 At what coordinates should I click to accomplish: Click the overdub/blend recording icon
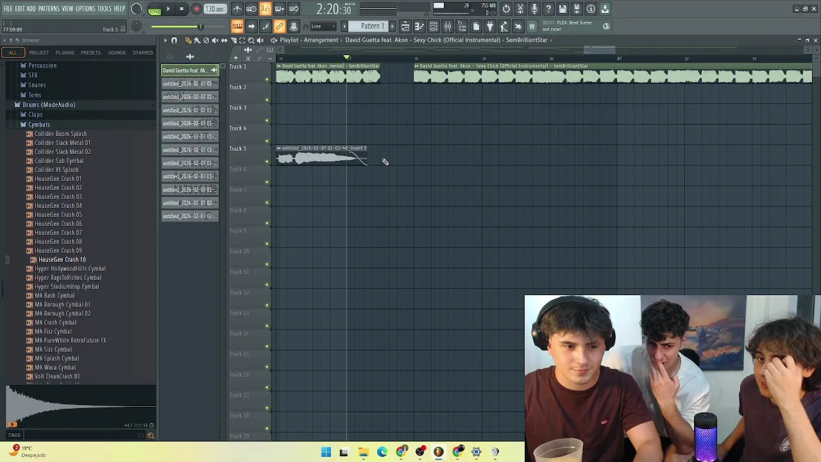[x=279, y=9]
